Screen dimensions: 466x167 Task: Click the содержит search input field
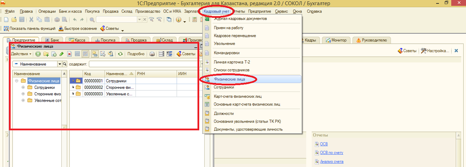pos(144,64)
